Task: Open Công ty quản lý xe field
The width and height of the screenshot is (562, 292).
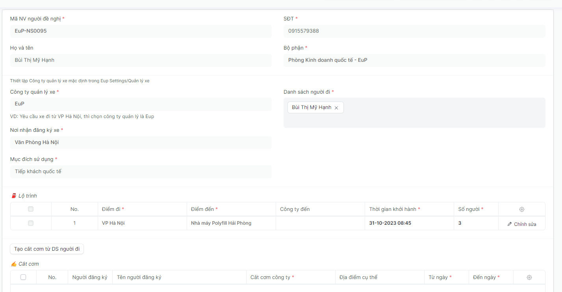Action: [x=141, y=104]
